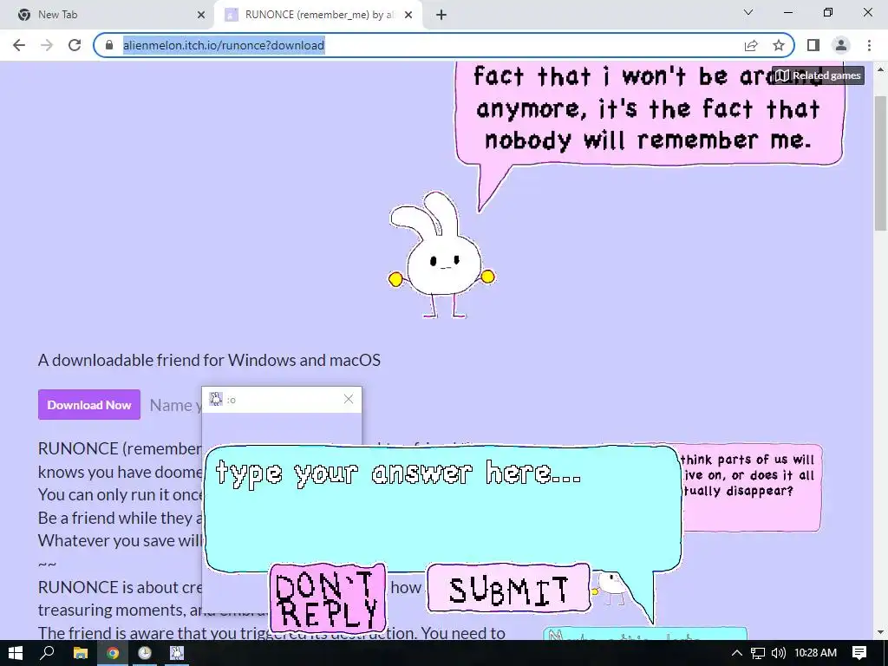888x666 pixels.
Task: Click the RUNONCE bunny taskbar icon
Action: point(177,653)
